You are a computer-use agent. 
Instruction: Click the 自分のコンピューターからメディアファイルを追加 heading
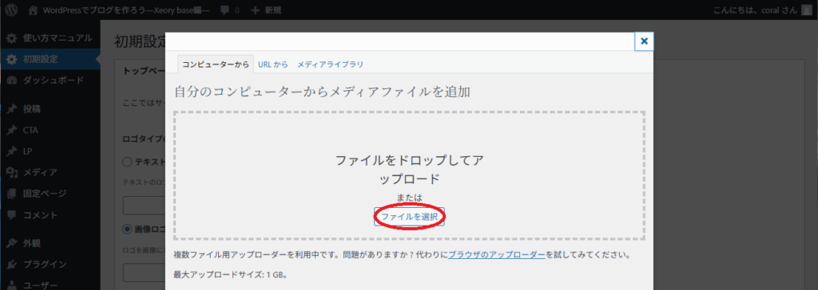click(323, 92)
